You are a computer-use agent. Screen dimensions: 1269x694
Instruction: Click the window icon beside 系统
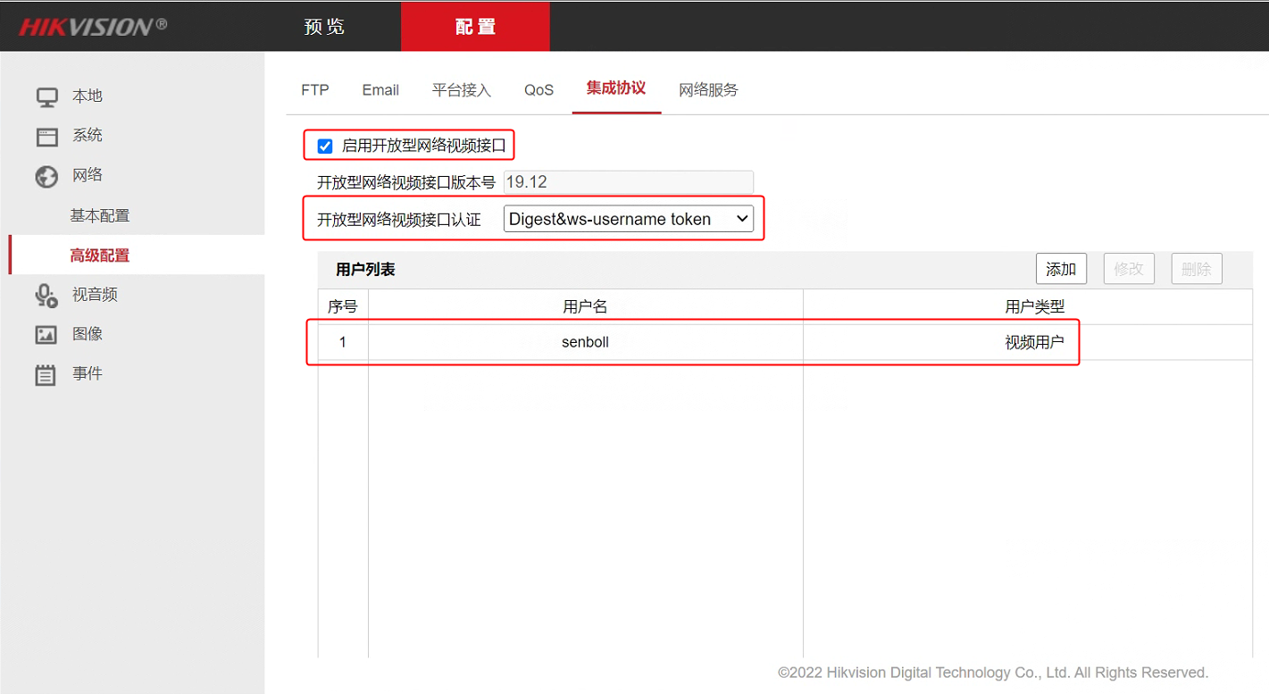pos(46,137)
